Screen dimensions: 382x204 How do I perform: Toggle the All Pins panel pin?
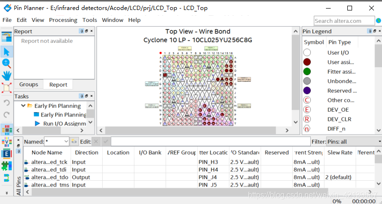coord(18,151)
